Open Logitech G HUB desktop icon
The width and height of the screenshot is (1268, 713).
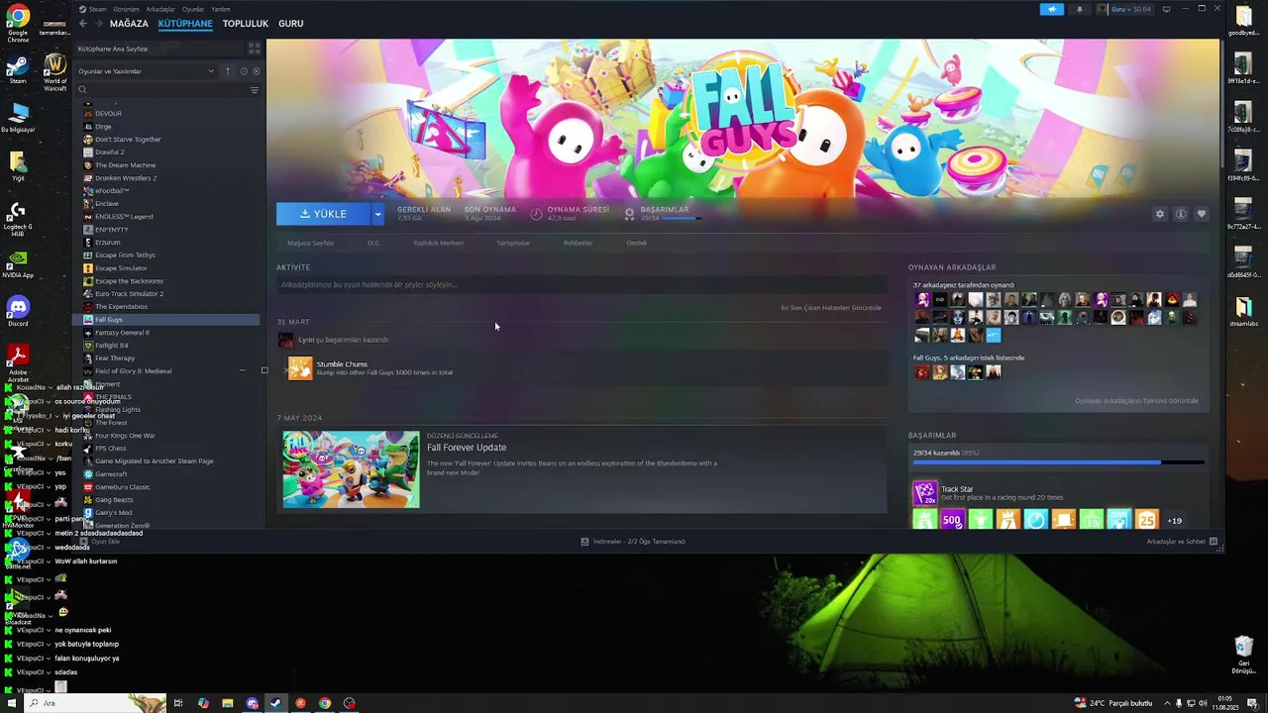click(x=17, y=219)
